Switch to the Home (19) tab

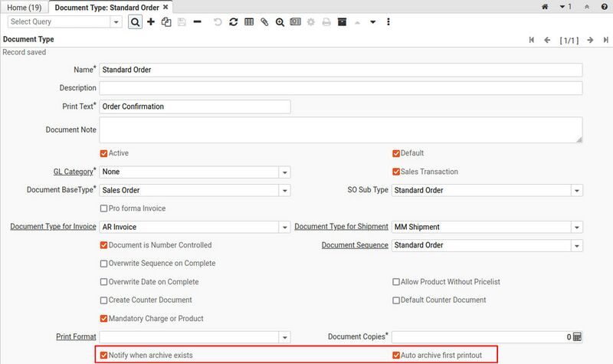(25, 7)
